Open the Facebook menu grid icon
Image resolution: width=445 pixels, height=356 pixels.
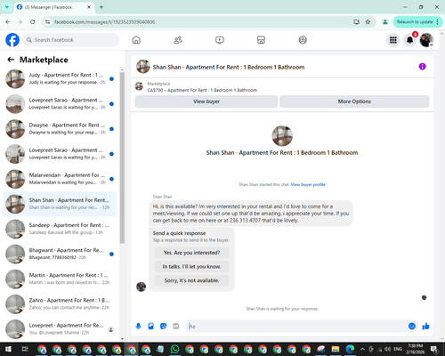coord(393,40)
